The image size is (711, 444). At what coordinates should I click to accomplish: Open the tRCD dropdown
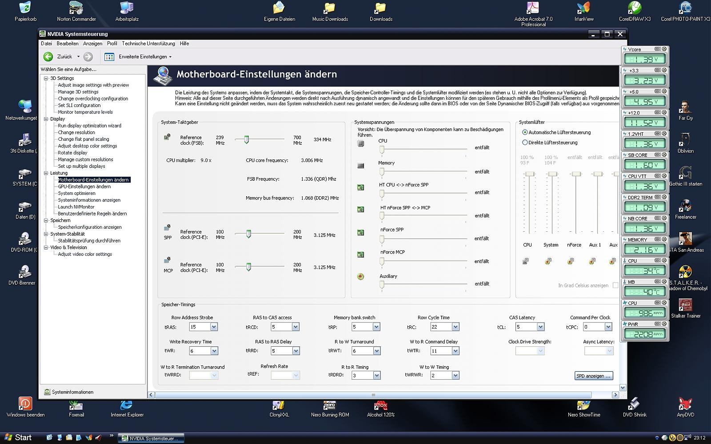[296, 327]
